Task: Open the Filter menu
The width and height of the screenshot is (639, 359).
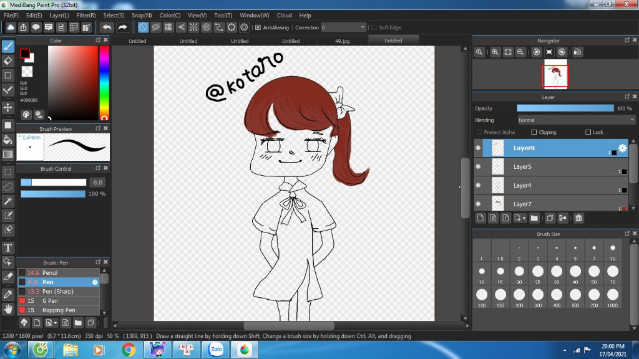Action: click(86, 16)
